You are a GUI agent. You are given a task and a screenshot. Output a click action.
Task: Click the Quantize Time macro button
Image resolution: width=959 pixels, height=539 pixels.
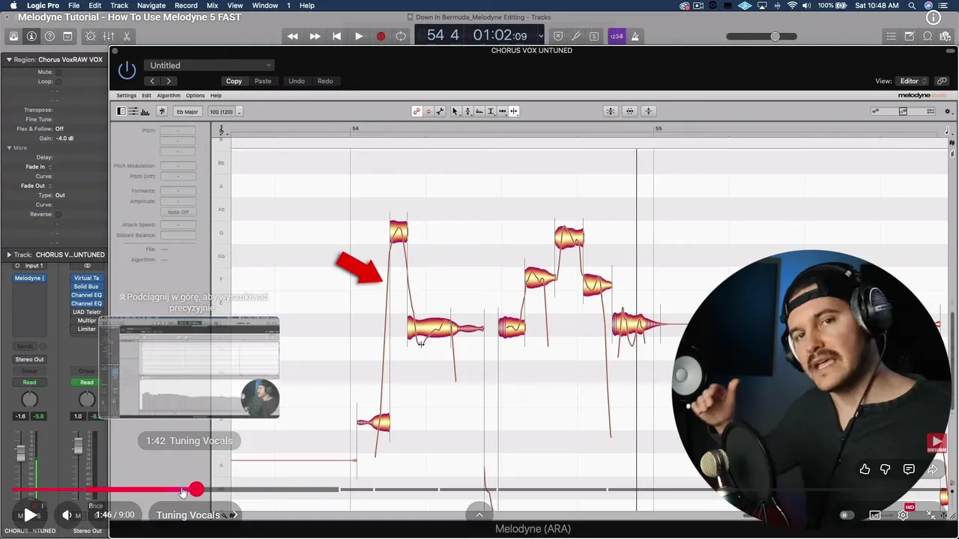[629, 112]
